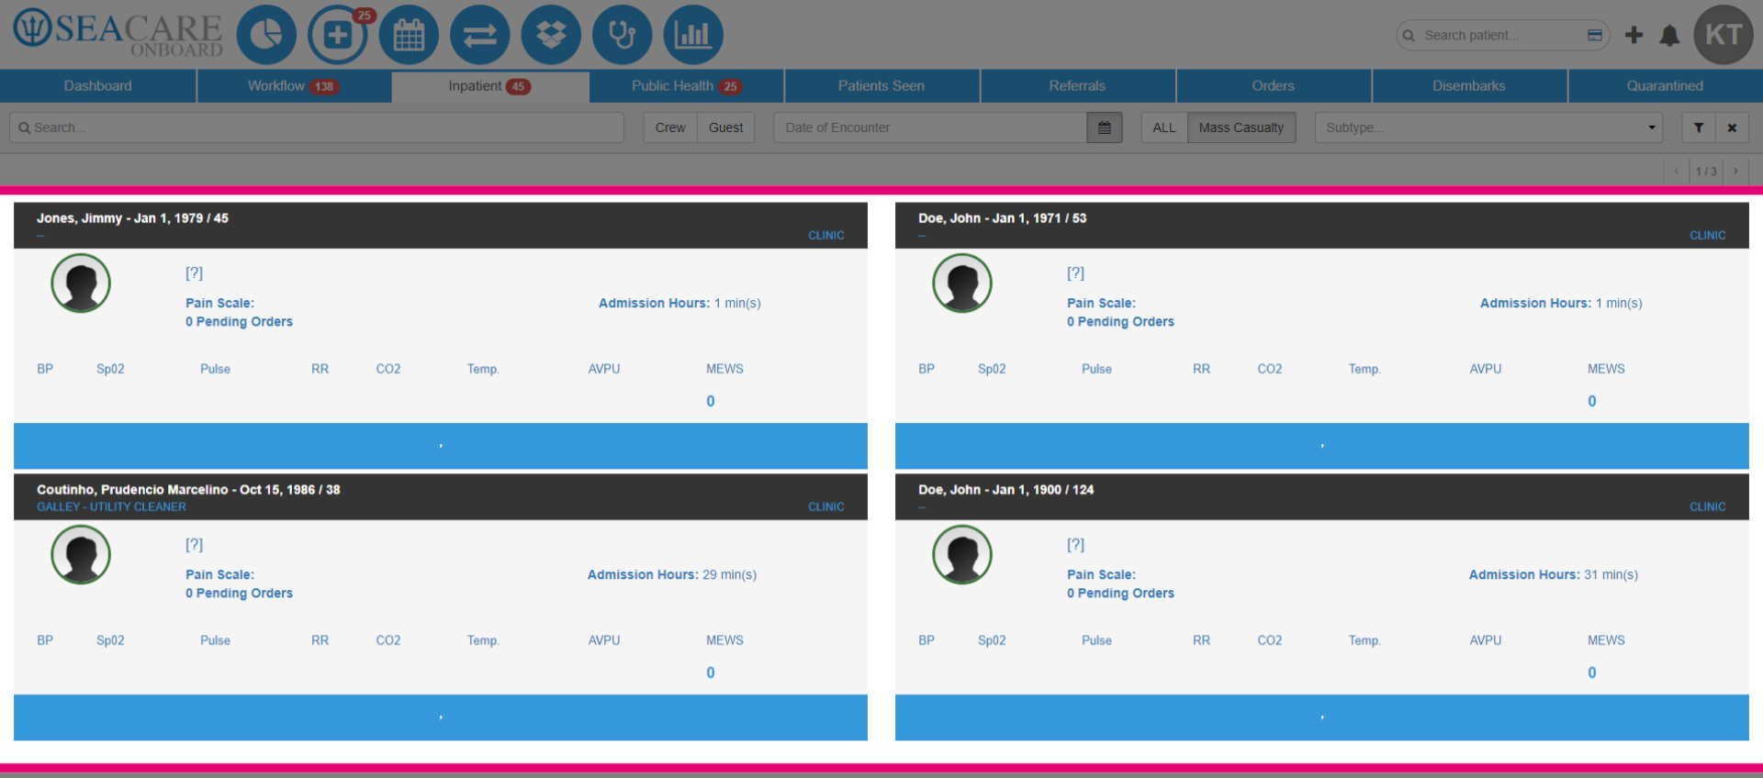Viewport: 1763px width, 778px height.
Task: Clear filters with the X button
Action: (1732, 128)
